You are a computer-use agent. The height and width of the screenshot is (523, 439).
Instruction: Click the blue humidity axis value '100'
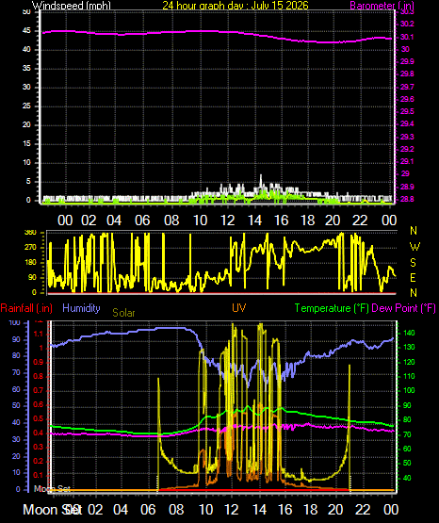[15, 322]
